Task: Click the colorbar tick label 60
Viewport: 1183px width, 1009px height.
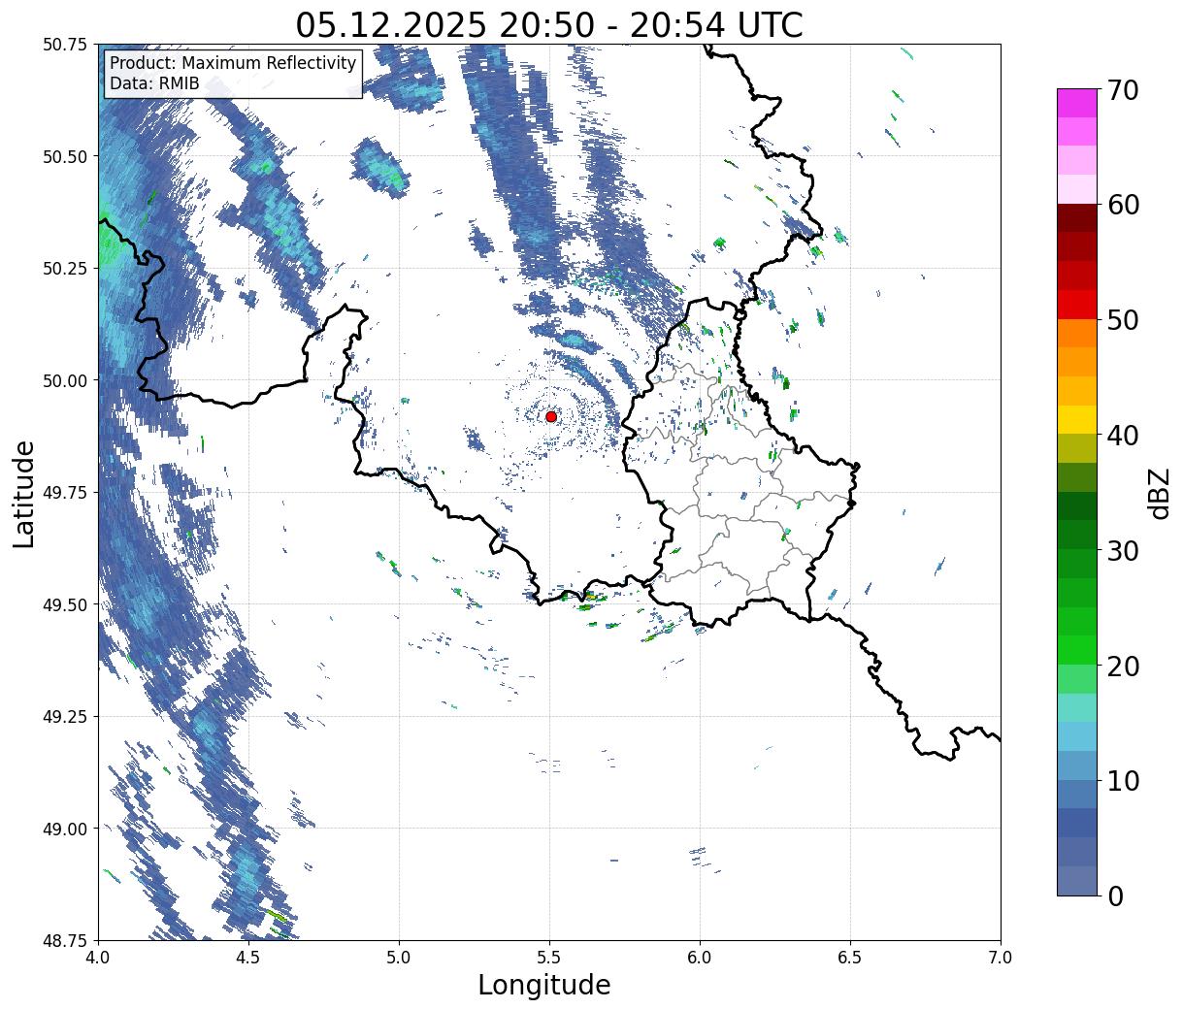Action: (x=1123, y=205)
